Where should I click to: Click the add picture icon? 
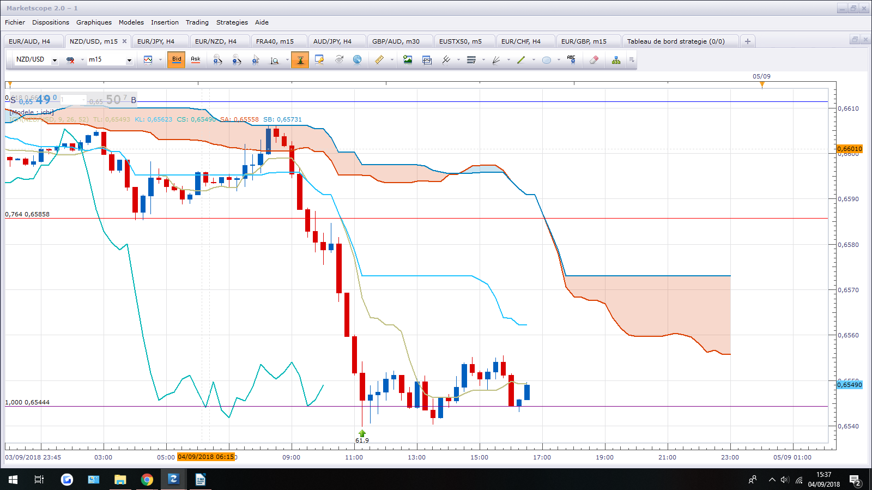pyautogui.click(x=408, y=60)
